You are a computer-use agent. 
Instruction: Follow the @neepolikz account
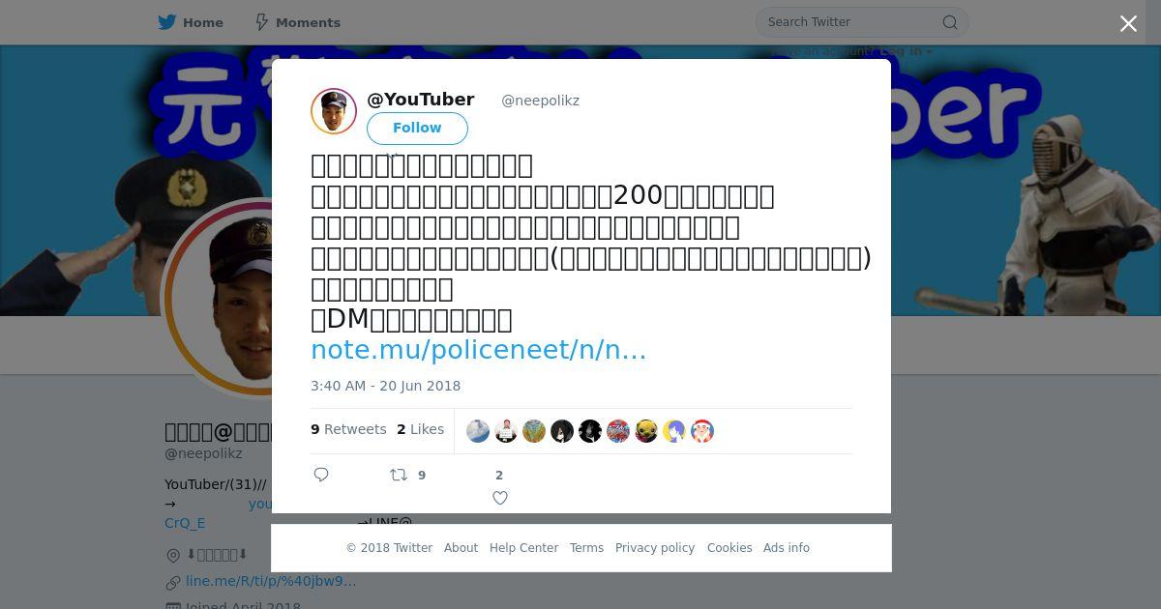pos(417,128)
